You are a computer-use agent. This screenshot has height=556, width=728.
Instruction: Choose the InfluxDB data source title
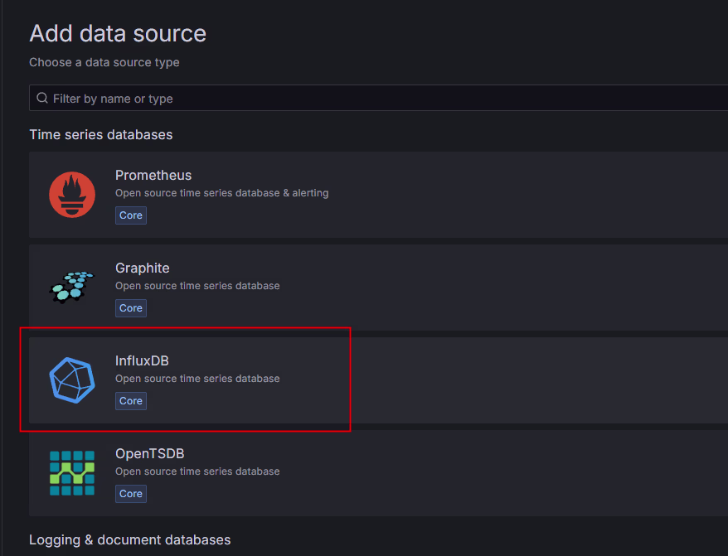coord(142,360)
